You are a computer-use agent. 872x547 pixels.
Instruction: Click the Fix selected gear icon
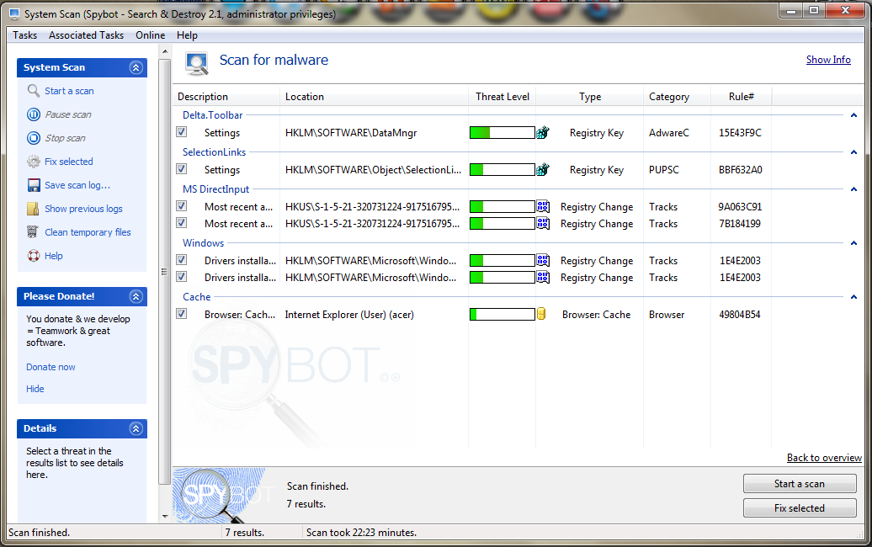pos(34,162)
